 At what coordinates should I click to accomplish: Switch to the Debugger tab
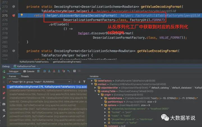pos(14,71)
